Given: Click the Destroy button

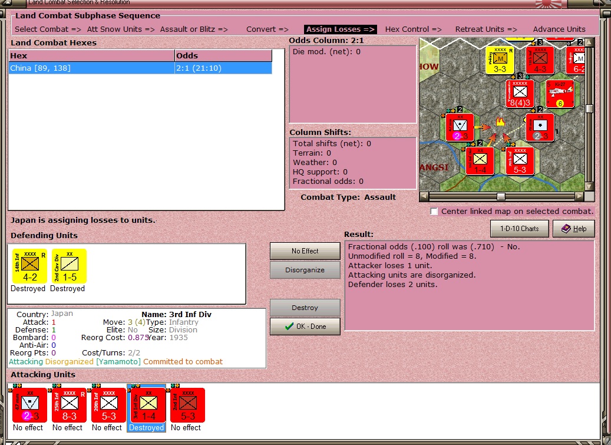Looking at the screenshot, I should [x=305, y=308].
